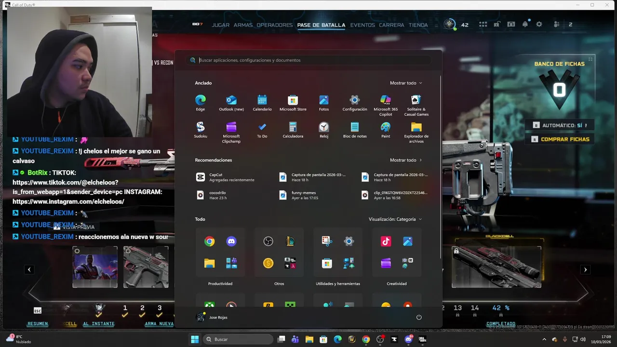
Task: Go to previous battle pass page arrow
Action: point(29,270)
